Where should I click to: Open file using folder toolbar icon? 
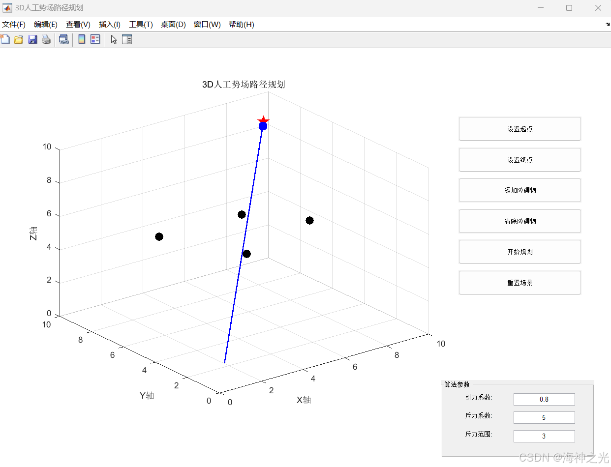tap(19, 40)
